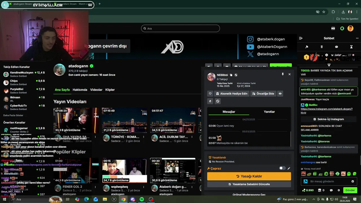Bookmark this page with the star icon

click(x=324, y=12)
